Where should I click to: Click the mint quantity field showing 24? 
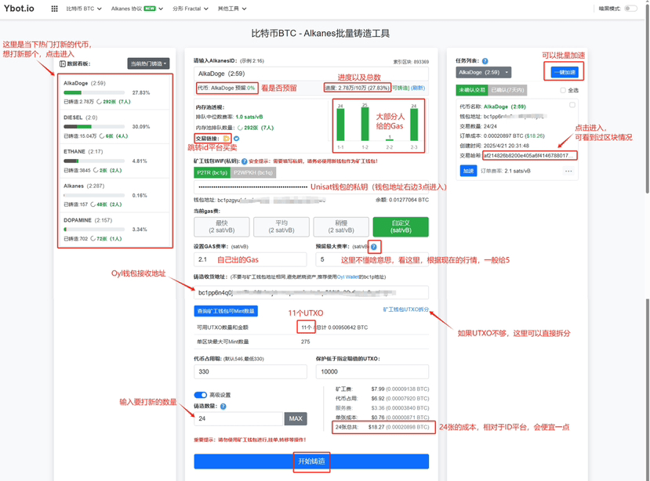pyautogui.click(x=238, y=418)
